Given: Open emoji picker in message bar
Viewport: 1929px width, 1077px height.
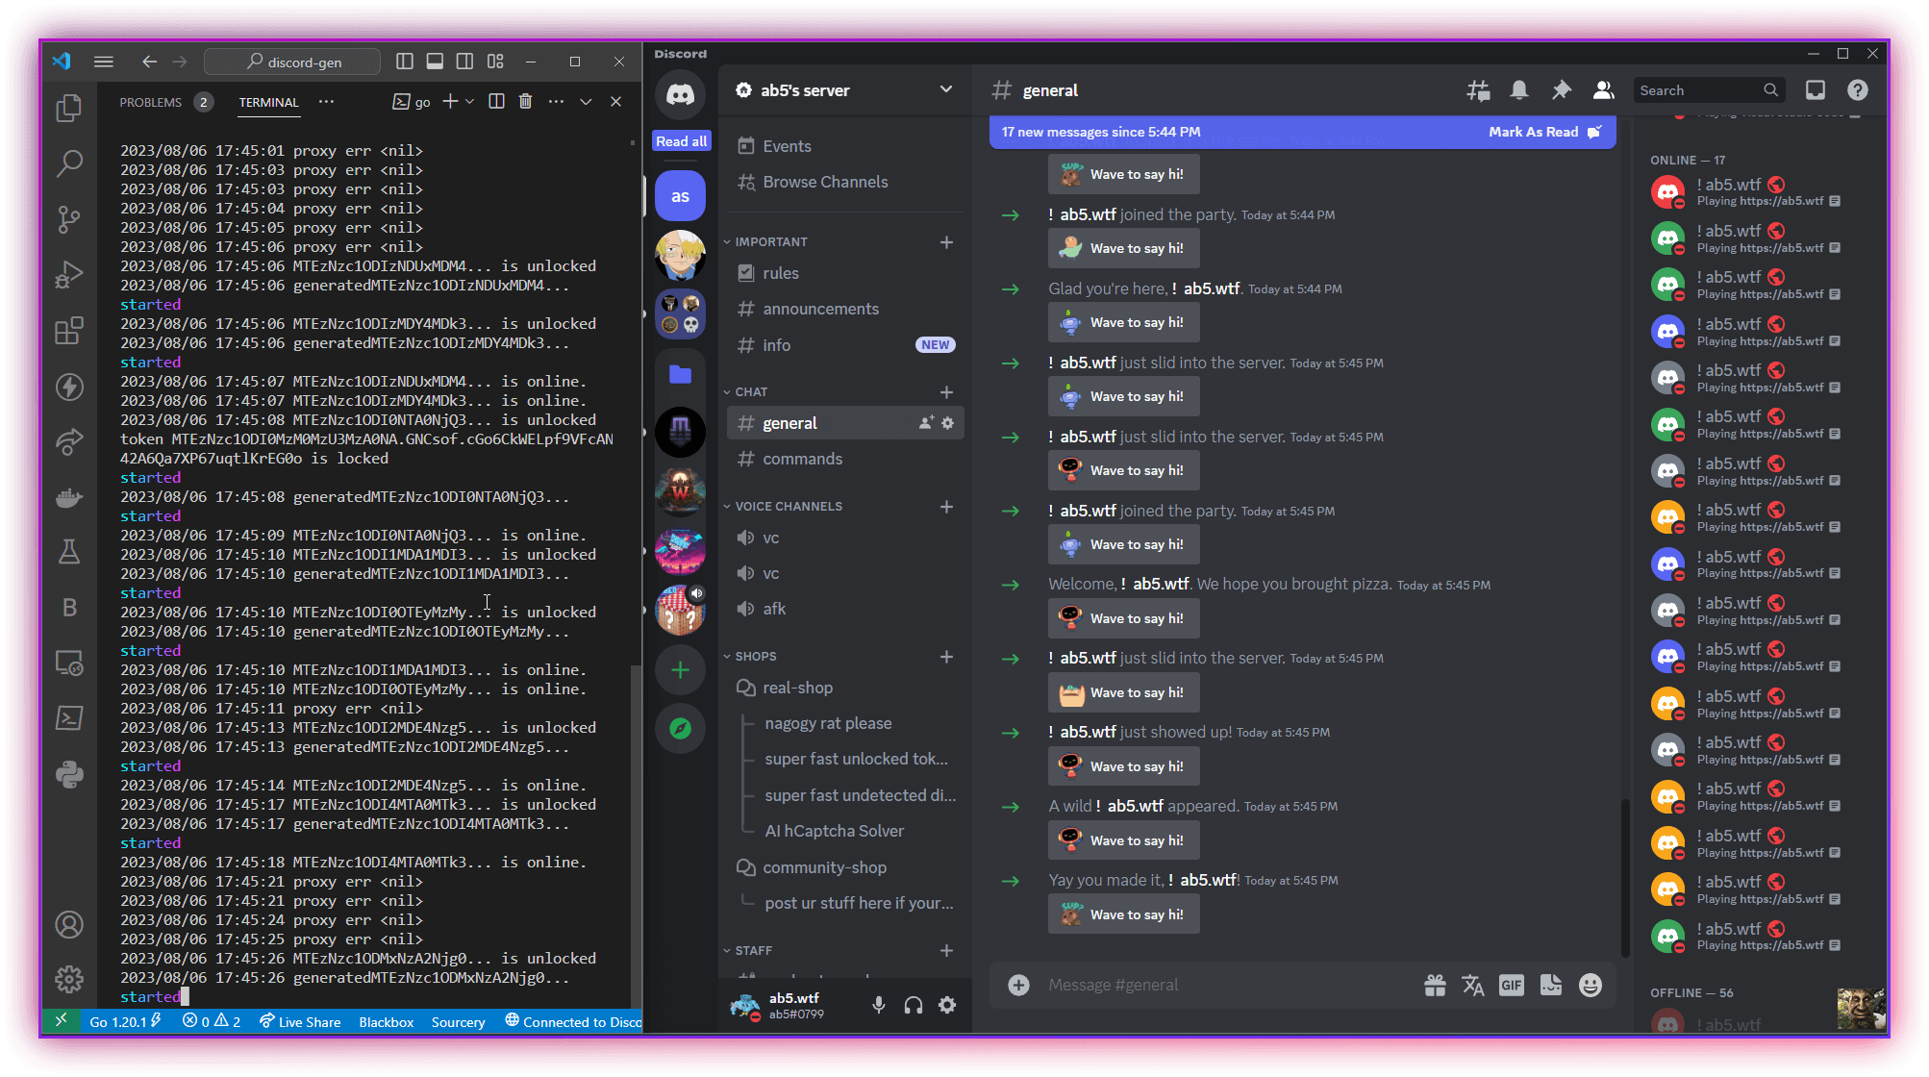Looking at the screenshot, I should [1591, 985].
